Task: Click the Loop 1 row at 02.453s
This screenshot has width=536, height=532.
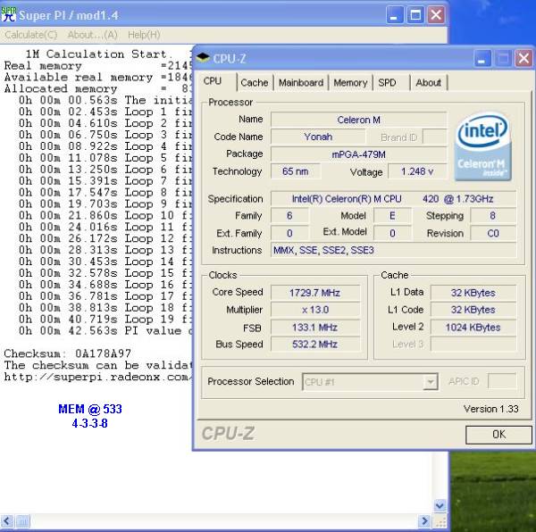Action: click(x=105, y=112)
